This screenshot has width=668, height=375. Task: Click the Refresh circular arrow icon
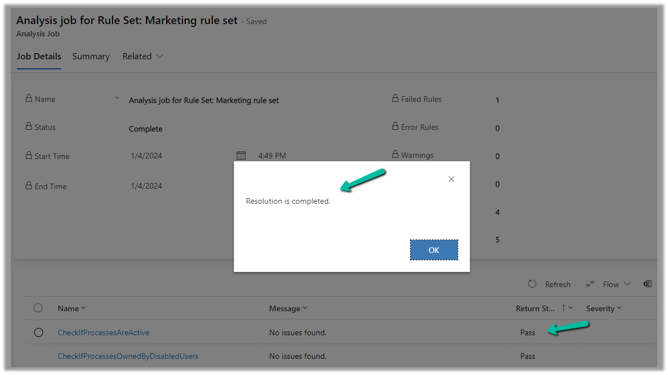532,284
